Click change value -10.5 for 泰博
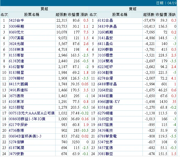The image size is (180, 157). (84, 130)
